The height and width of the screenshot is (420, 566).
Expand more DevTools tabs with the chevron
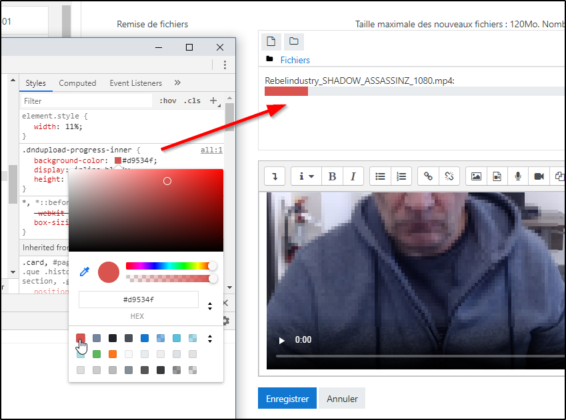coord(177,83)
